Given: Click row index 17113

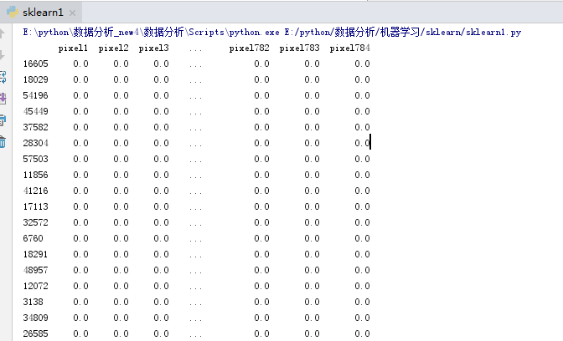Looking at the screenshot, I should [x=35, y=206].
